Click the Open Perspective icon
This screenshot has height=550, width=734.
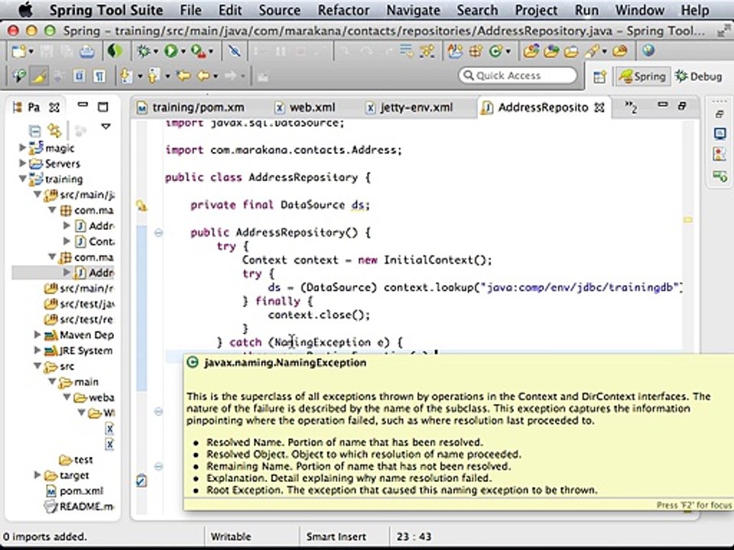pos(599,76)
